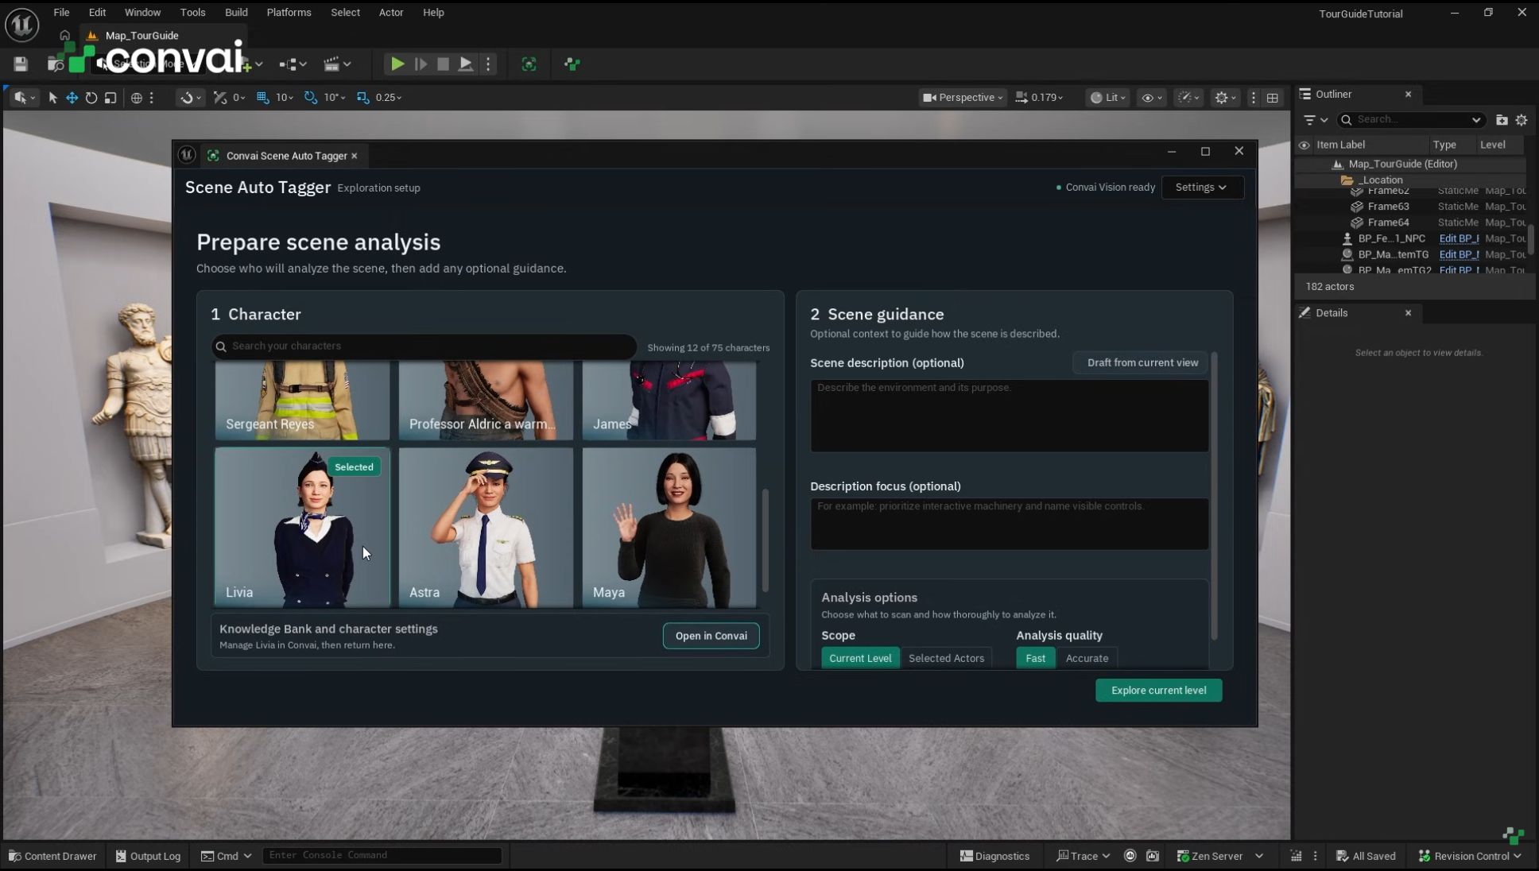Activate the Translate move gizmo tool

point(72,98)
